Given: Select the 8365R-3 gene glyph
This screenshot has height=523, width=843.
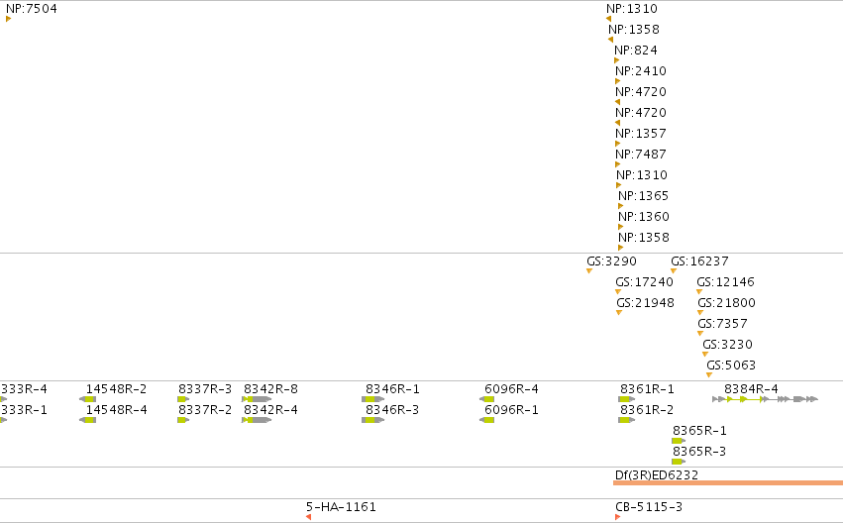Looking at the screenshot, I should pyautogui.click(x=679, y=462).
